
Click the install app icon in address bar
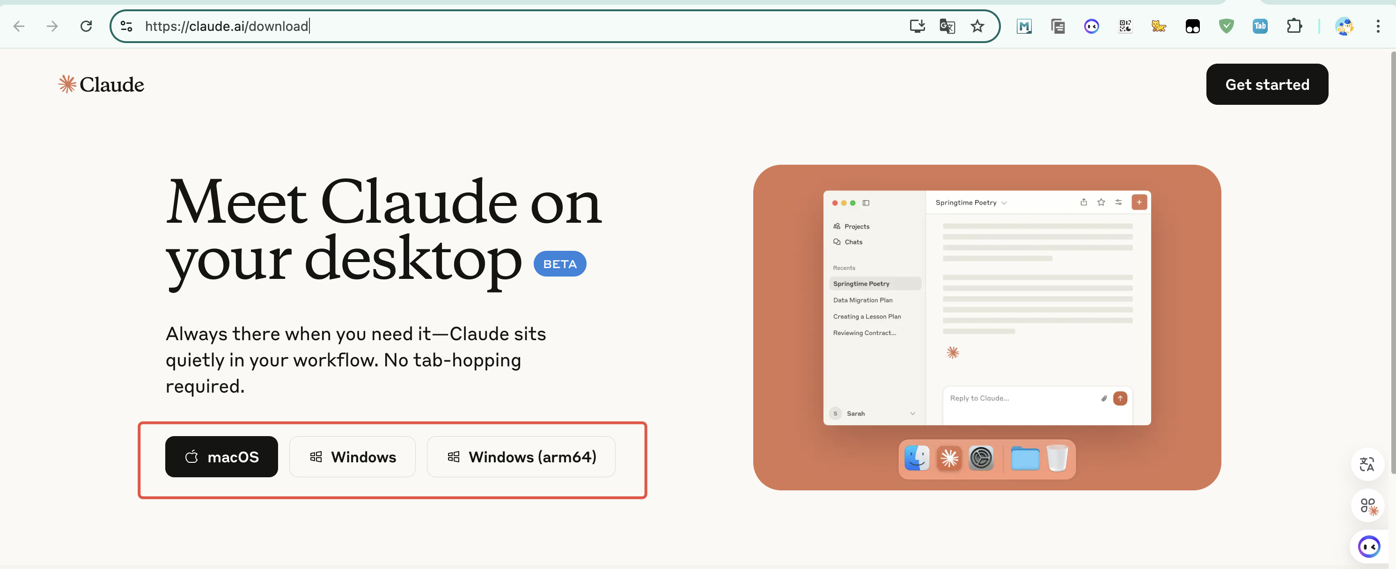(x=917, y=26)
